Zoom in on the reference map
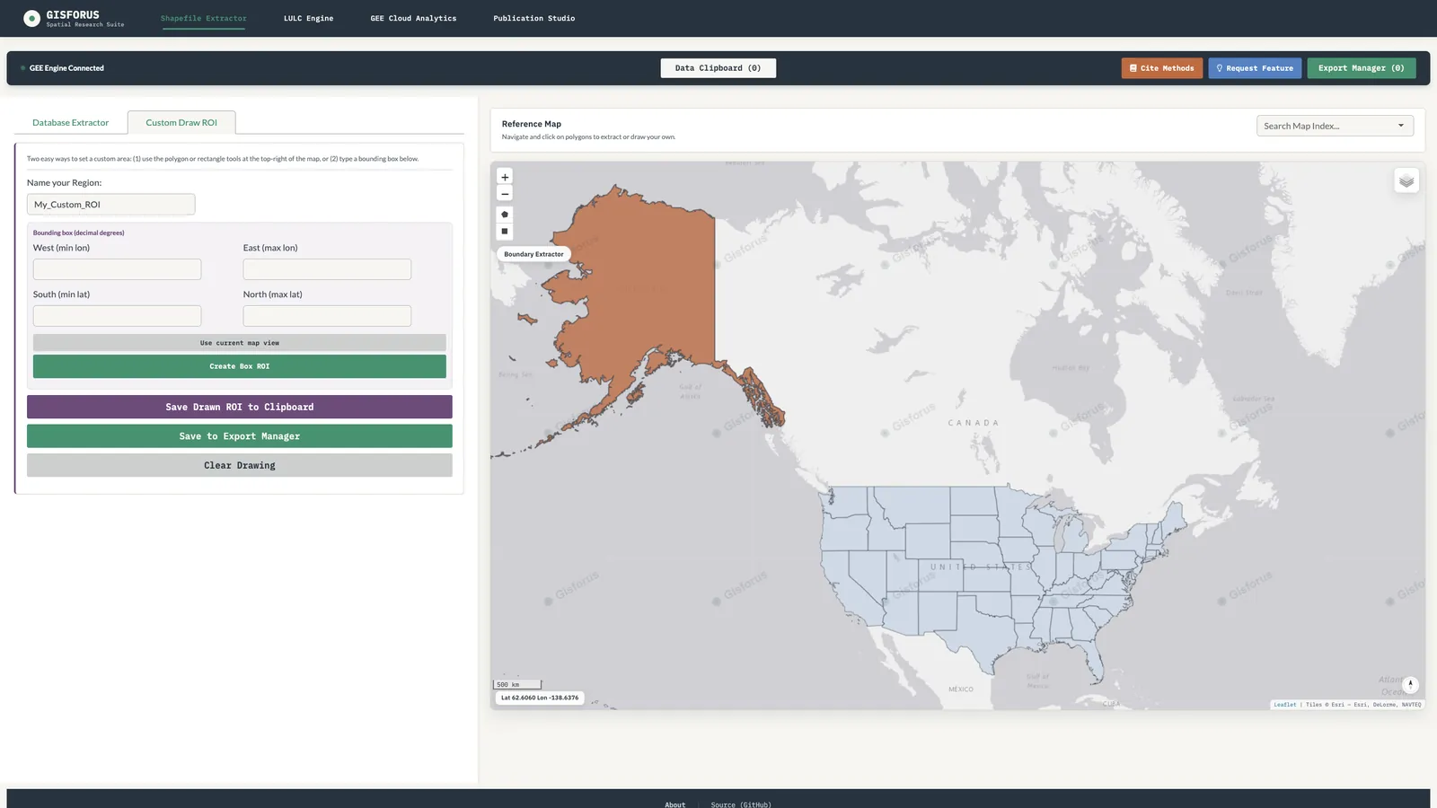 click(x=505, y=177)
